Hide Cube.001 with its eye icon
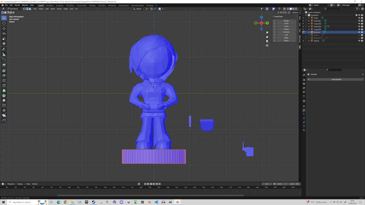The image size is (365, 205). [359, 21]
